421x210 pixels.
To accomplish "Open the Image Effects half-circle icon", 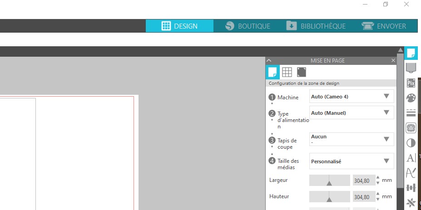I will (411, 143).
